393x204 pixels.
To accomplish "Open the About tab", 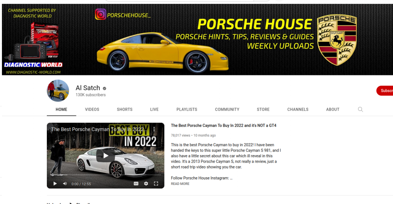I will pyautogui.click(x=333, y=109).
